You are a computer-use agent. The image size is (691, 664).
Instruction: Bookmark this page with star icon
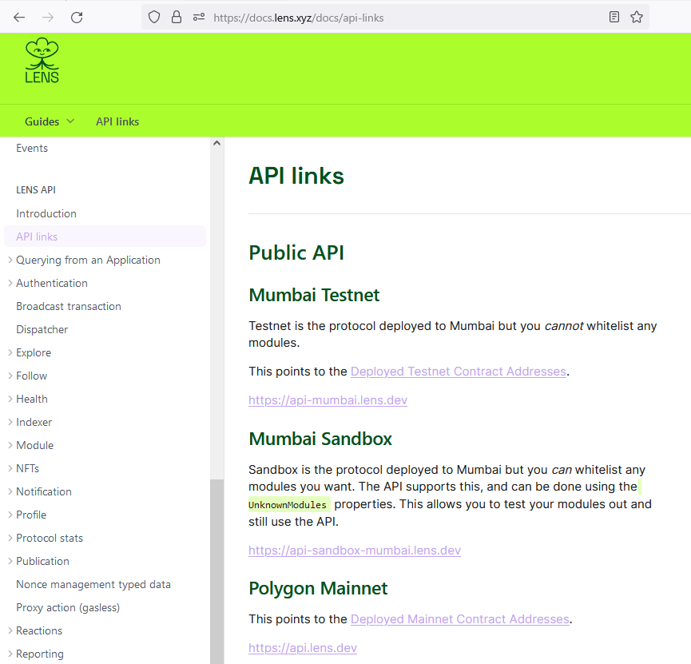637,17
